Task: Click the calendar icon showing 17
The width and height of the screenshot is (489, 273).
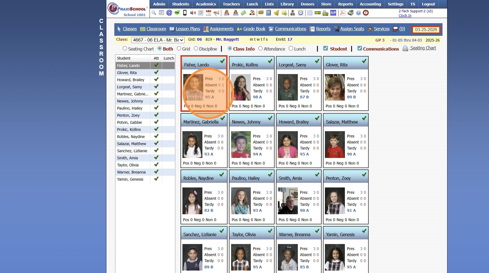Action: pos(208,13)
